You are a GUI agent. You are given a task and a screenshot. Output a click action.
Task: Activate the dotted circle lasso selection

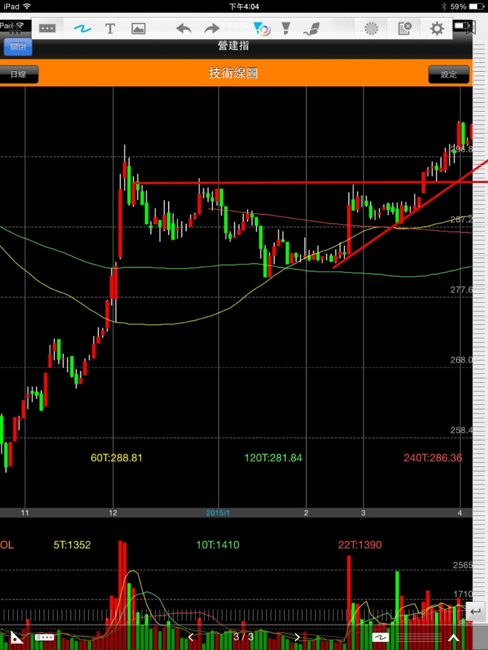pyautogui.click(x=371, y=28)
